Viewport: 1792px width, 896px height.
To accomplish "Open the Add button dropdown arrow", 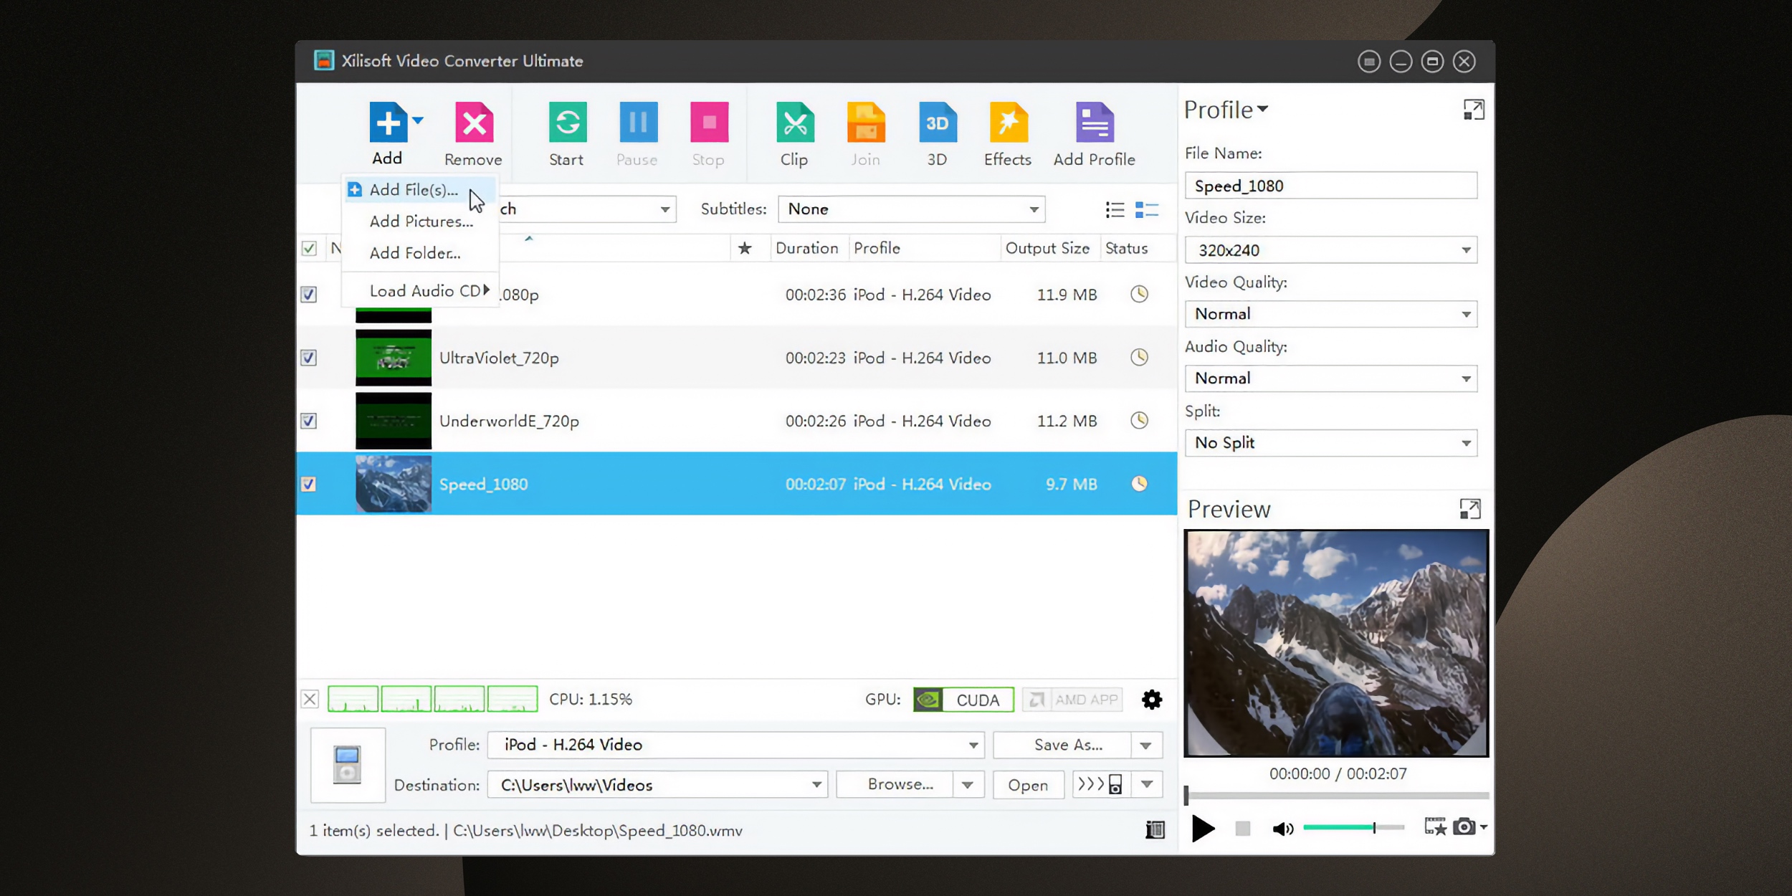I will [x=418, y=120].
